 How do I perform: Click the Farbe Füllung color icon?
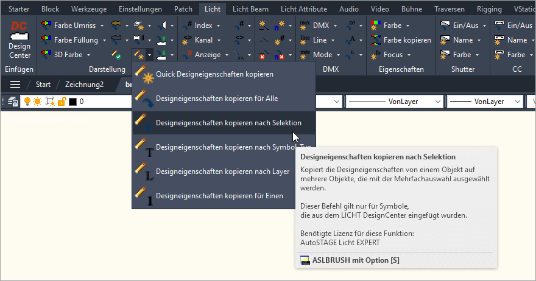[x=46, y=40]
